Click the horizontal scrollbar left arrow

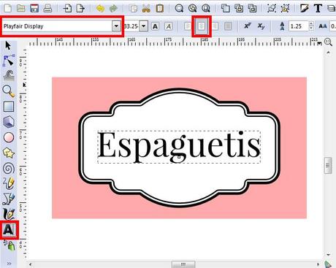click(x=30, y=264)
